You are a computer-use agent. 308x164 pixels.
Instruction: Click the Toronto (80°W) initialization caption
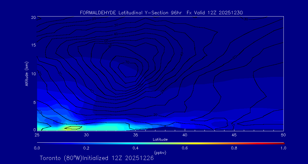[97, 158]
